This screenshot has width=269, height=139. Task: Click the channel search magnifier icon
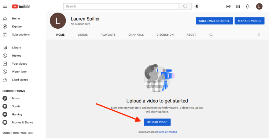click(x=211, y=35)
